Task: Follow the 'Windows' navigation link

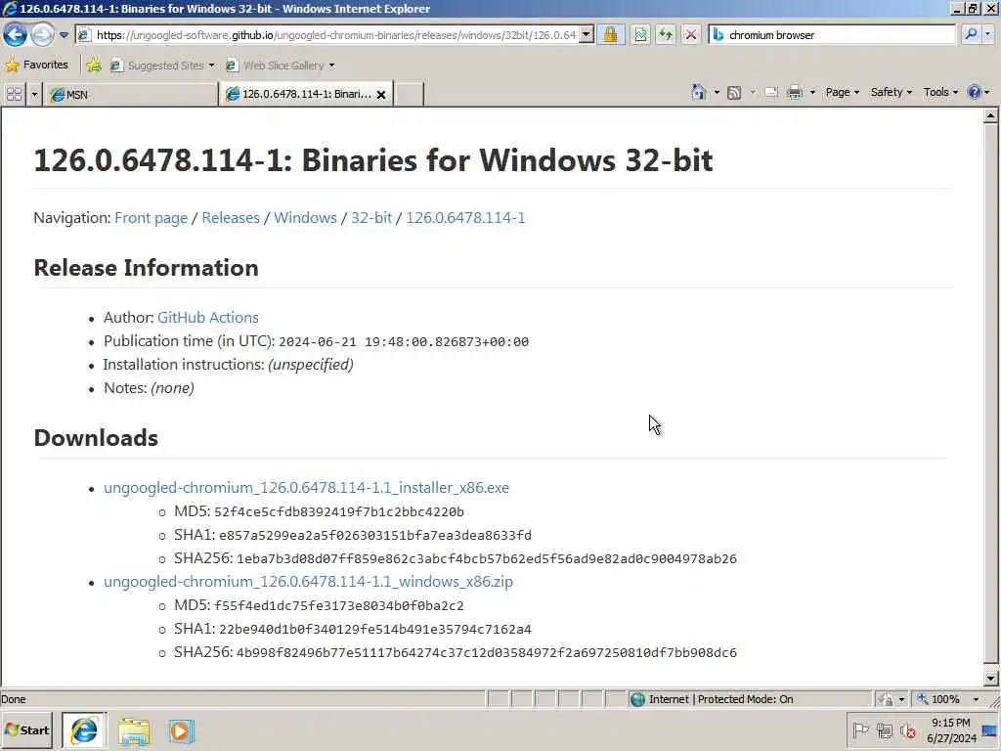Action: (305, 218)
